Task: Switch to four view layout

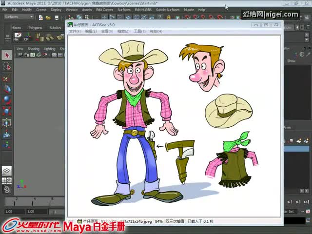Action: [7, 180]
